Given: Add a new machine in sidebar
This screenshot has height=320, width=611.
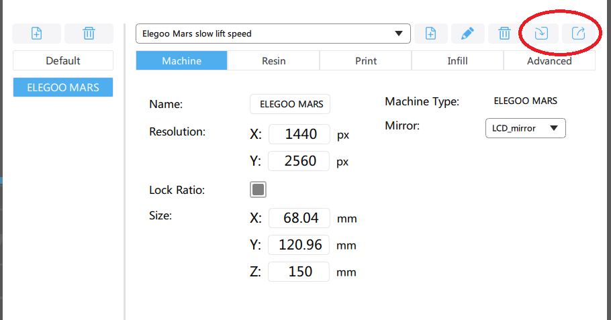Looking at the screenshot, I should [37, 34].
